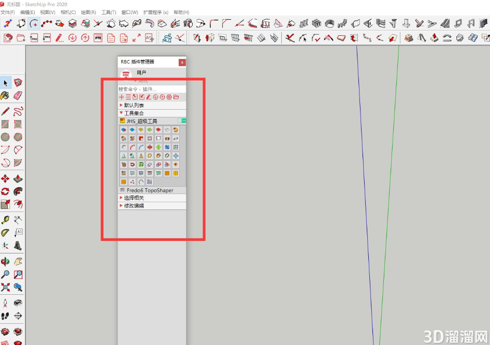Choose the Rotate tool
The image size is (490, 345).
[x=5, y=191]
